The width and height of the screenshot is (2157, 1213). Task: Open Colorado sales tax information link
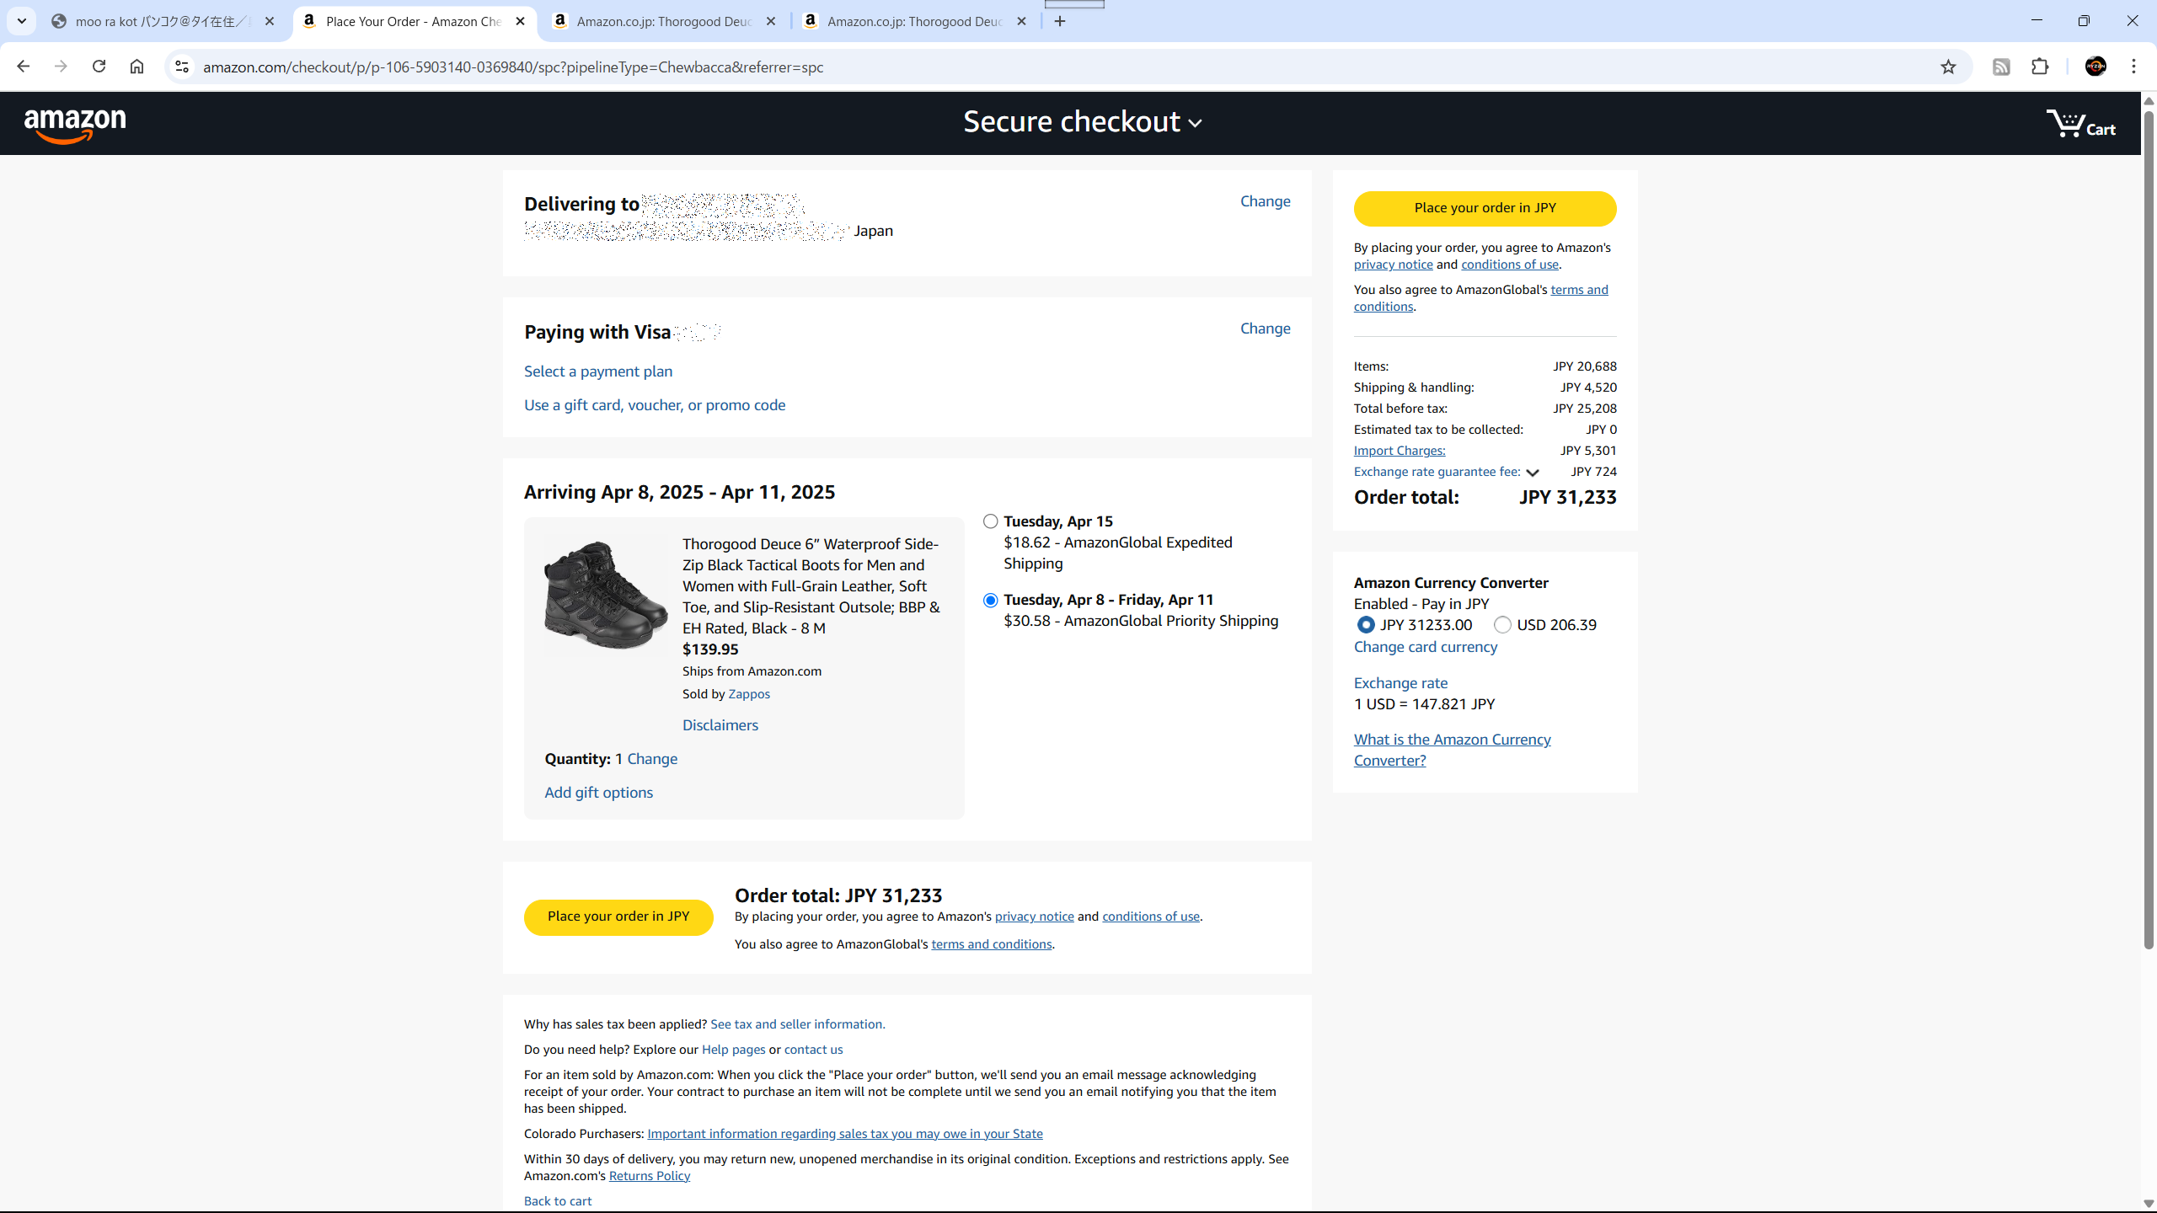(x=844, y=1134)
